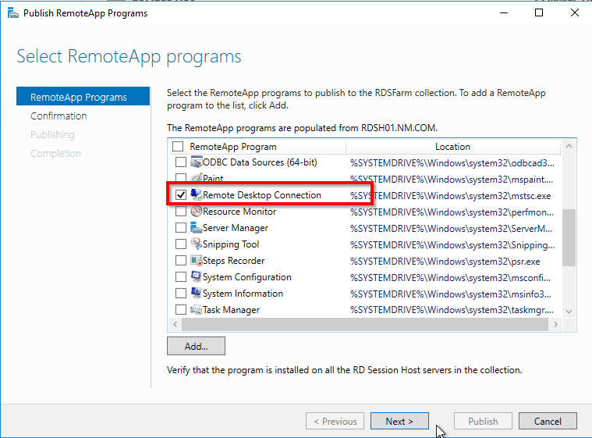Check the ODBC Data Sources (64-bit) checkbox
The width and height of the screenshot is (592, 438).
point(181,162)
